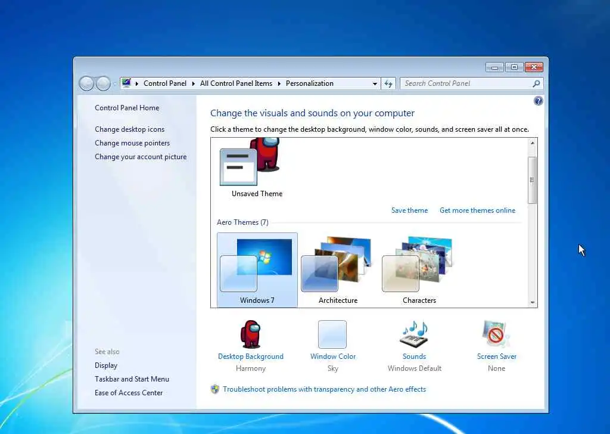Click the Control Panel icon in address bar
This screenshot has width=610, height=434.
[126, 83]
